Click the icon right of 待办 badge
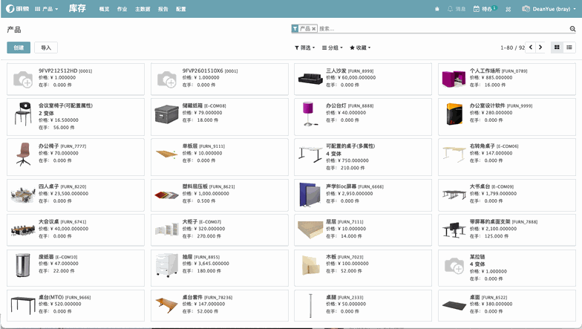This screenshot has height=329, width=582. [x=508, y=9]
